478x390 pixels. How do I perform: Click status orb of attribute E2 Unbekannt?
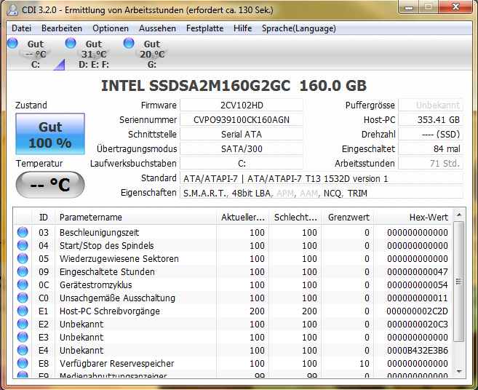point(23,324)
